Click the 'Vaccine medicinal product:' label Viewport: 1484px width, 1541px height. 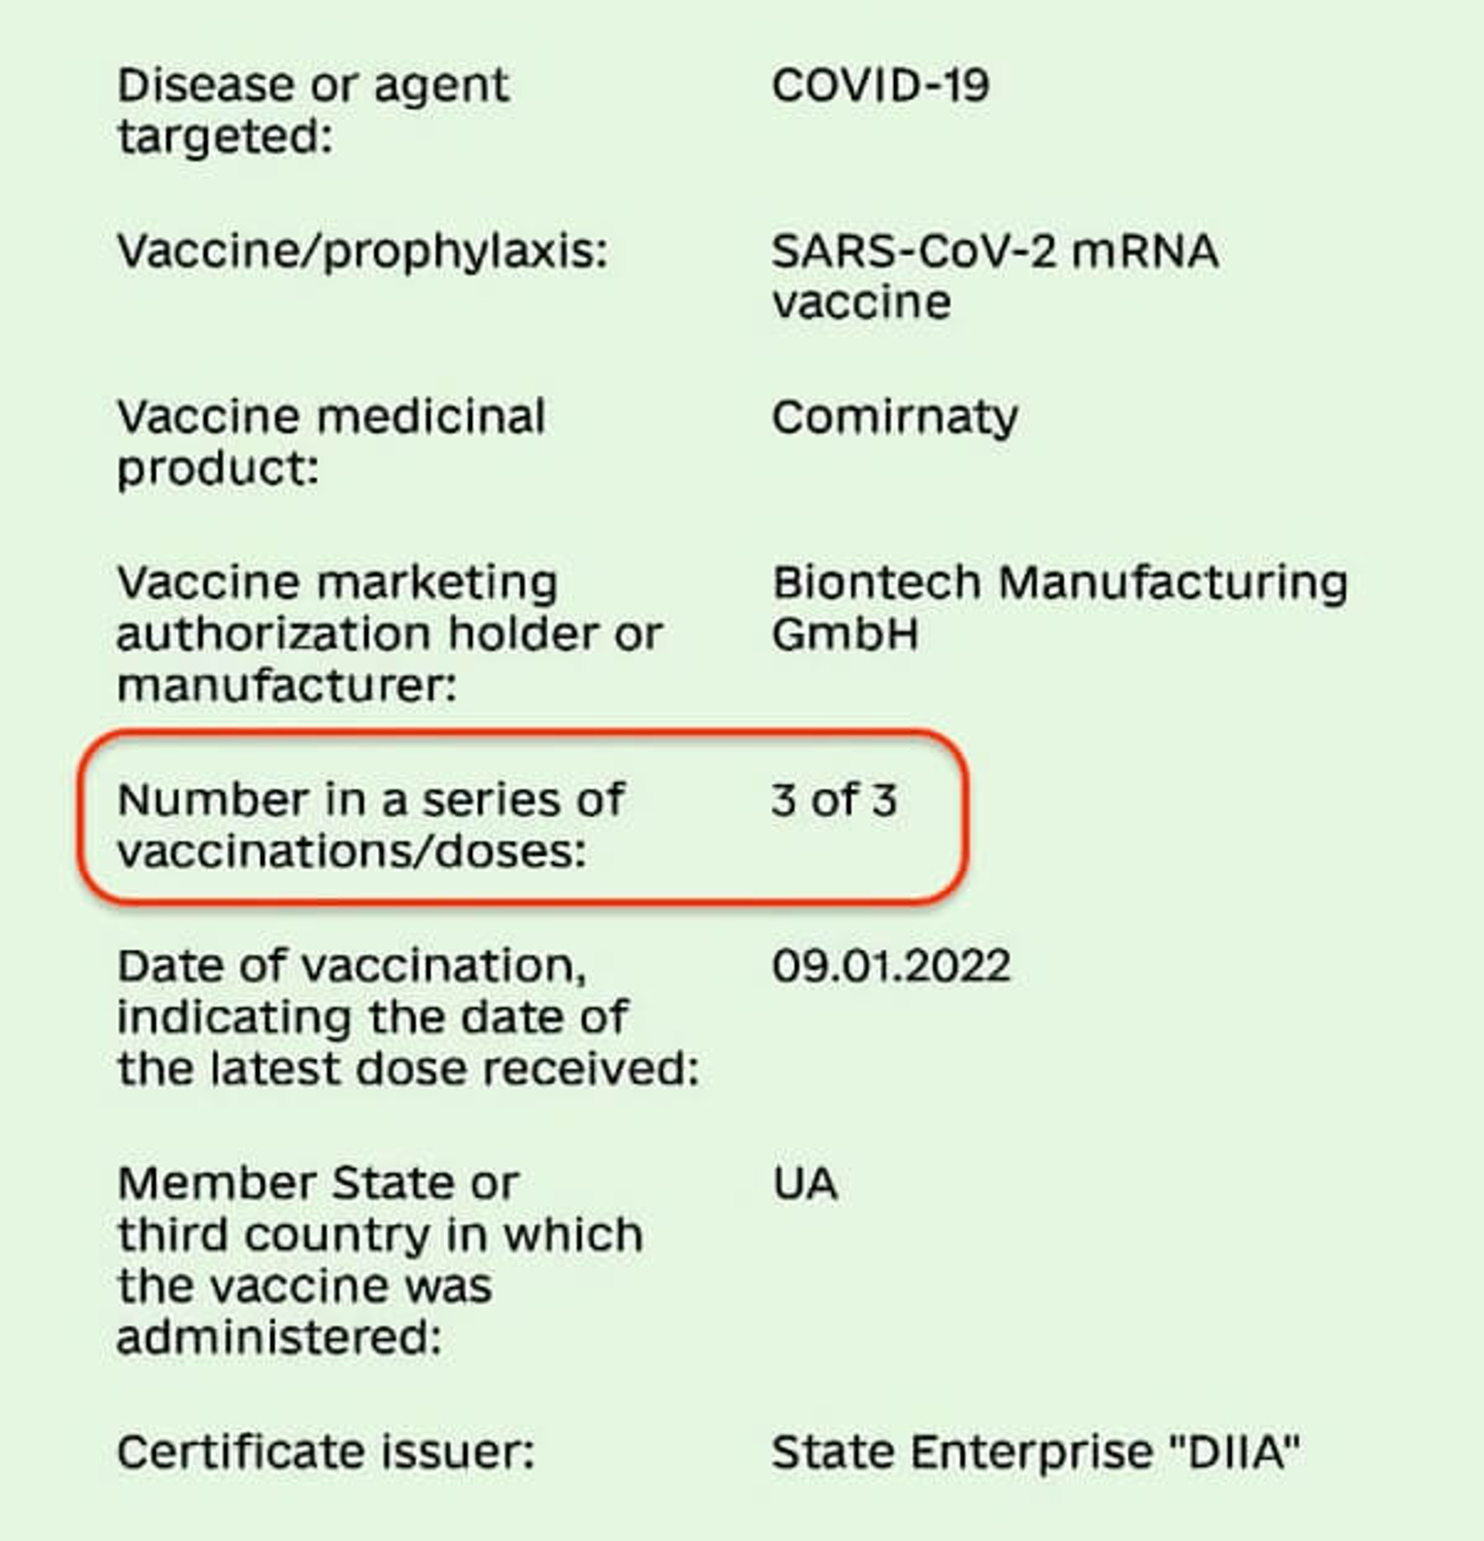point(331,442)
